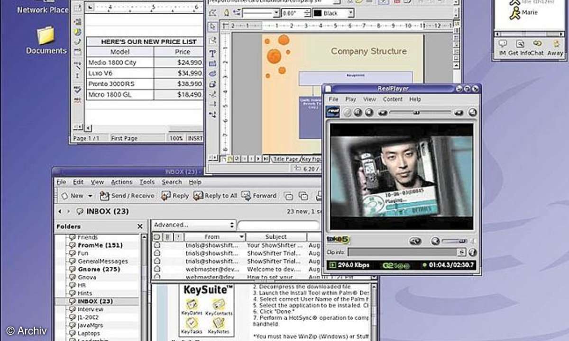Click the clip info help icon
Screen dimensions: 569x341
(472, 252)
